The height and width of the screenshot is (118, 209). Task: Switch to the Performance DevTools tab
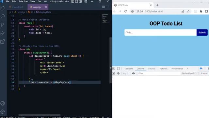point(177,69)
